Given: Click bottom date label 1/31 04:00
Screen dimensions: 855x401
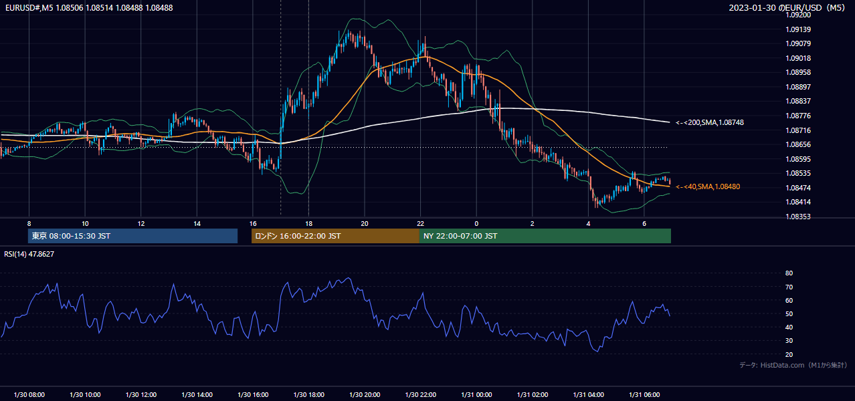Looking at the screenshot, I should (x=588, y=395).
